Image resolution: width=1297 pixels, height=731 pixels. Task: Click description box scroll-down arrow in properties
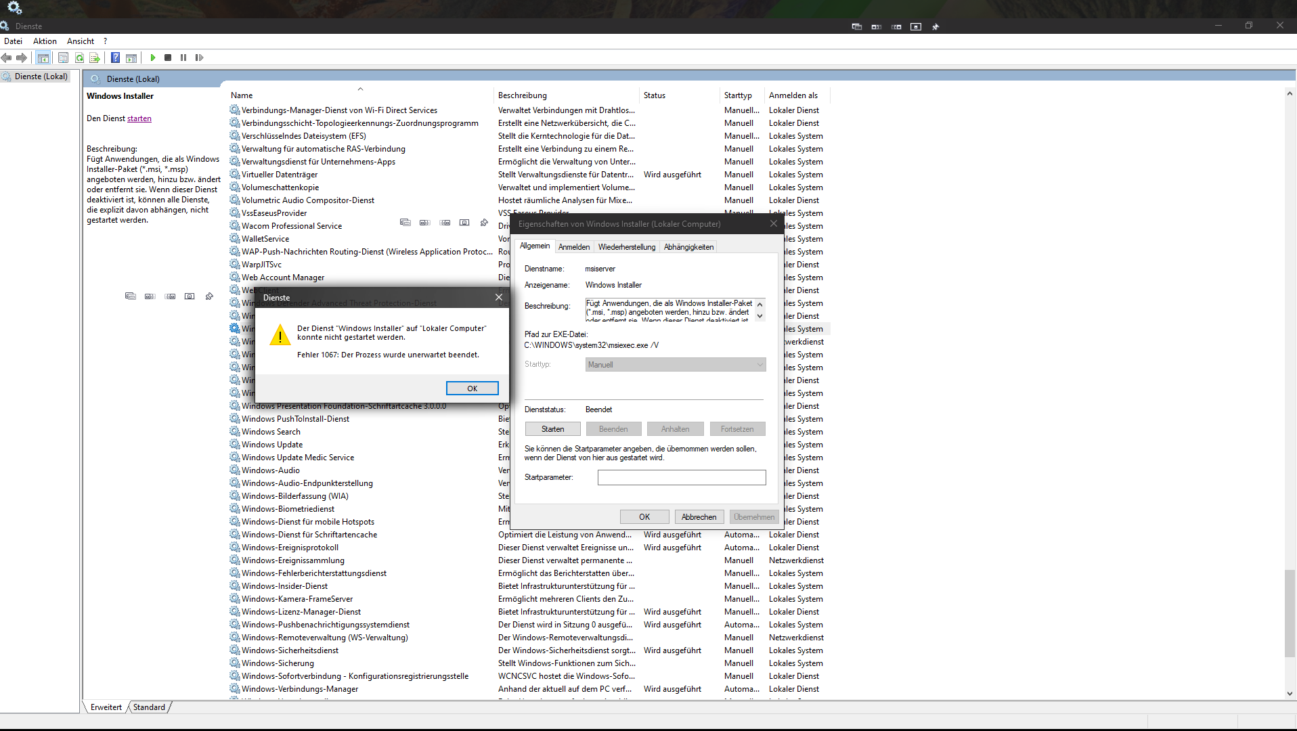pyautogui.click(x=760, y=316)
